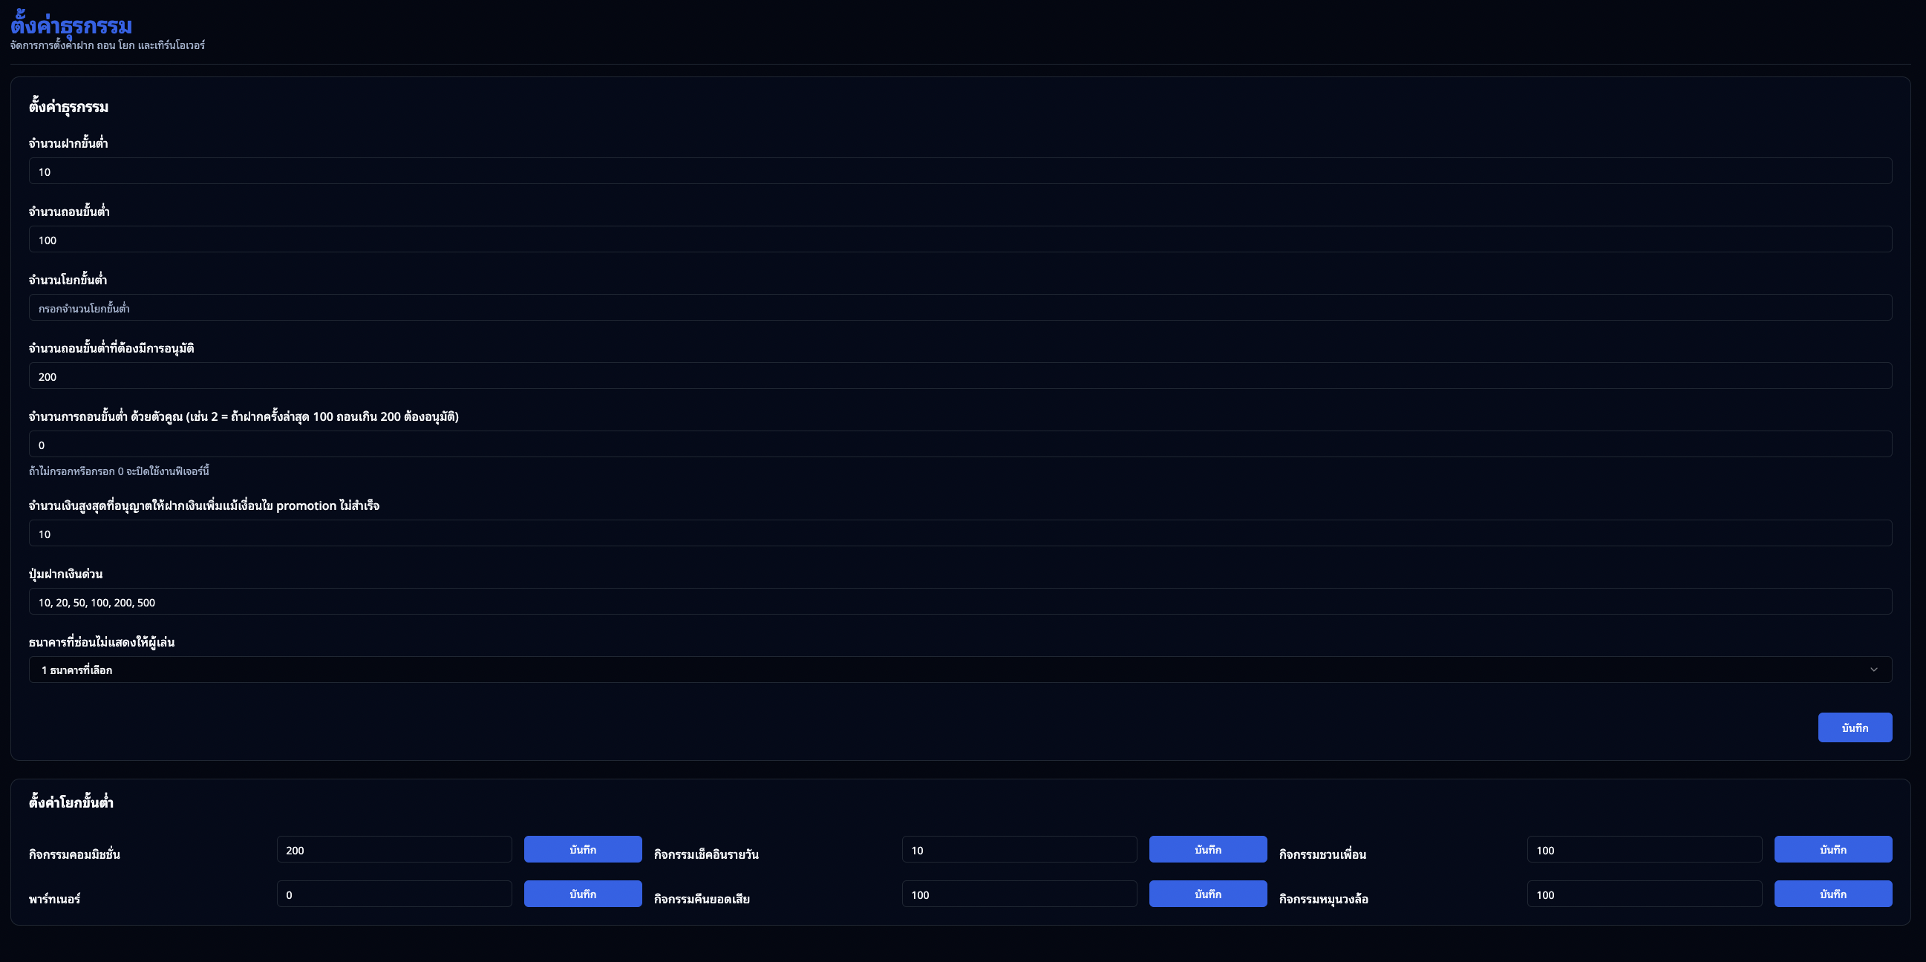Save the main transaction settings form
The width and height of the screenshot is (1926, 962).
pos(1854,727)
